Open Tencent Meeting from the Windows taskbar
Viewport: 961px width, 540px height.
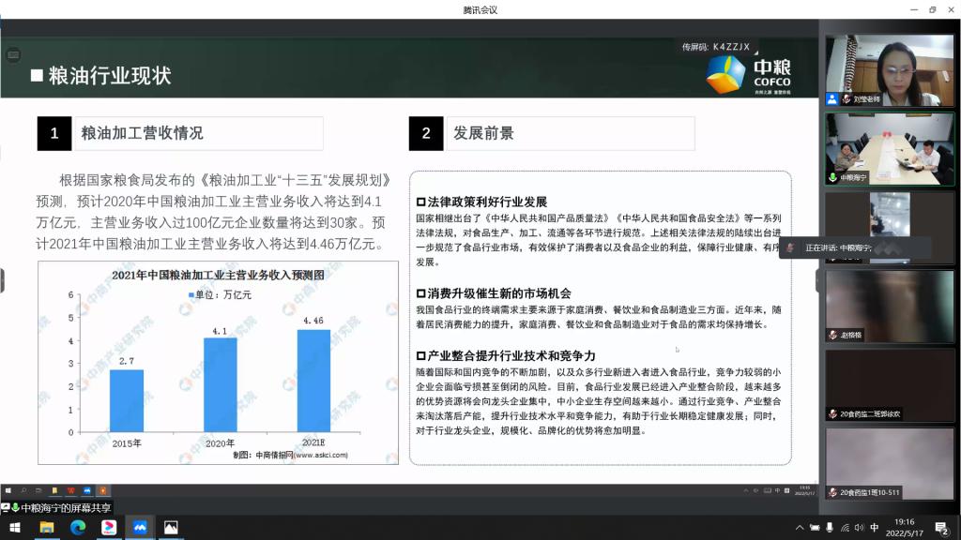point(140,527)
